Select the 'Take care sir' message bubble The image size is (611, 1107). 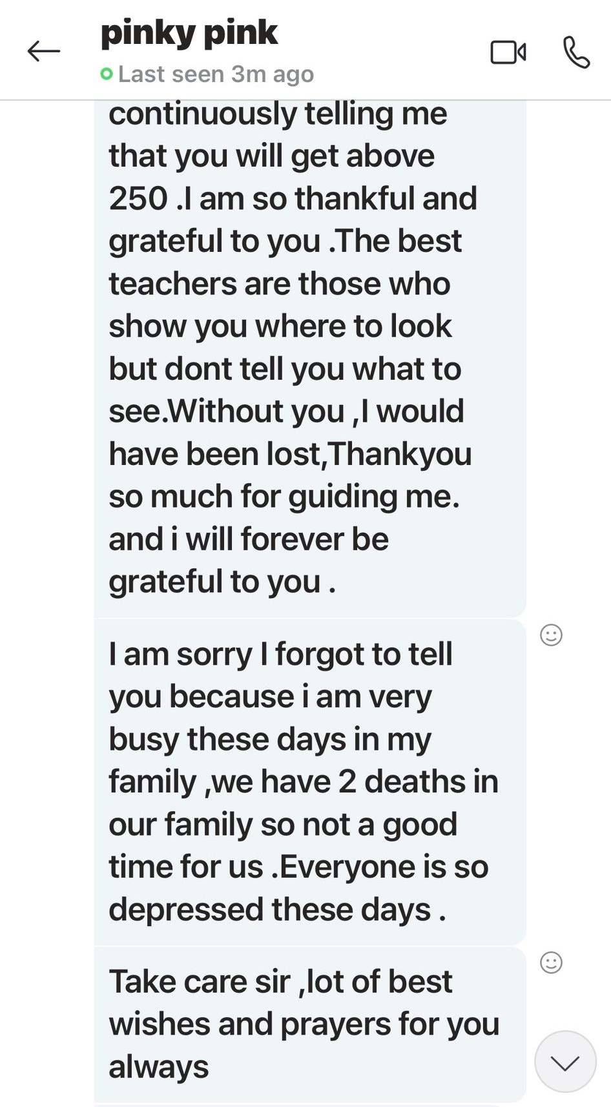tap(310, 1024)
